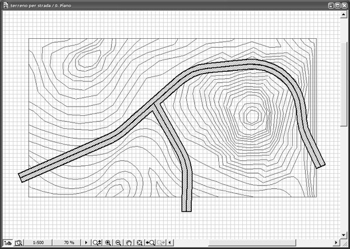This screenshot has height=249, width=350.
Task: Click the horizontal scrollbar right arrow
Action: coord(337,243)
